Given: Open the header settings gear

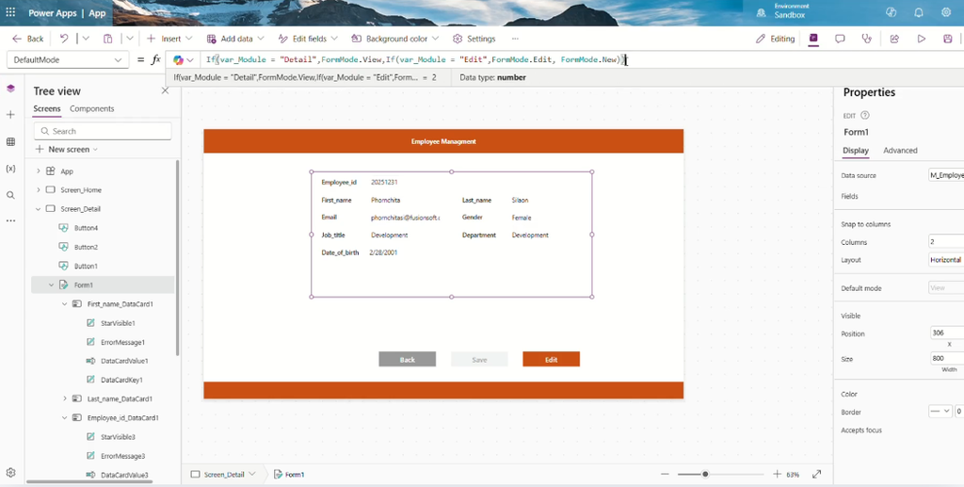Looking at the screenshot, I should [946, 12].
